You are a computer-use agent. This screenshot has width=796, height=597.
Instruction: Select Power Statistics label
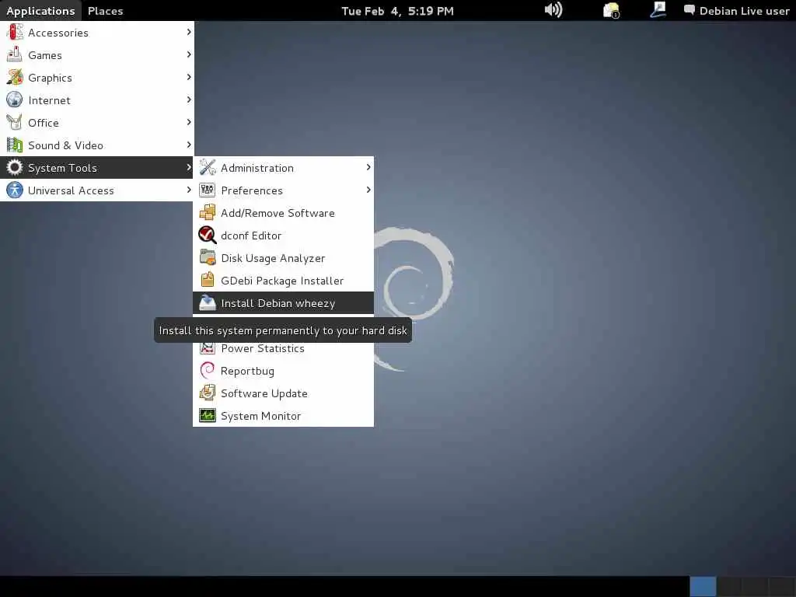263,348
